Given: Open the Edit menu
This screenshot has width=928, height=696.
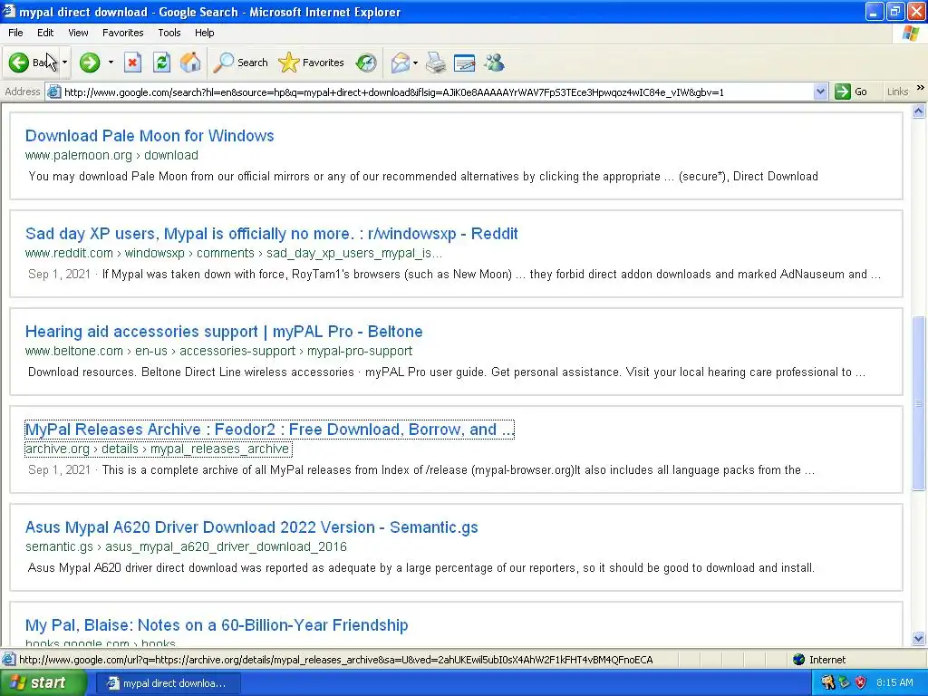Looking at the screenshot, I should 45,33.
